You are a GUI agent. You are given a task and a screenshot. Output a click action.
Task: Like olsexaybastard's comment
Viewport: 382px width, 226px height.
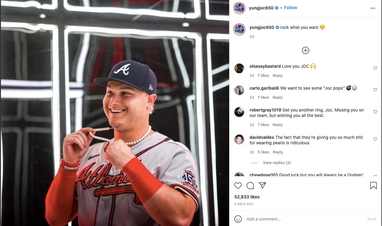point(375,68)
